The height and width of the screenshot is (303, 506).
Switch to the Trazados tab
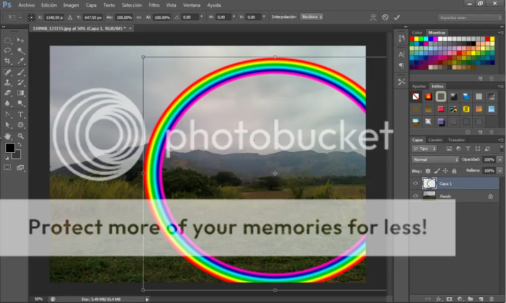[x=456, y=140]
